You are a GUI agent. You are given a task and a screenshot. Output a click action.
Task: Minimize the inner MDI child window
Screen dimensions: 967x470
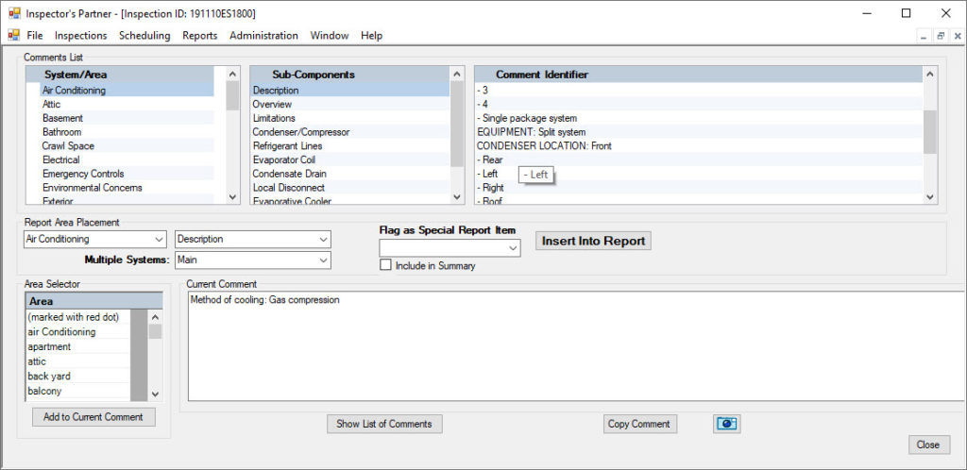pyautogui.click(x=925, y=36)
